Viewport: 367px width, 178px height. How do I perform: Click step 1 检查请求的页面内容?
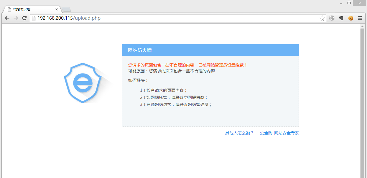click(x=164, y=90)
